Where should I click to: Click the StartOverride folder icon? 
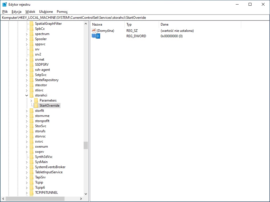(x=36, y=106)
